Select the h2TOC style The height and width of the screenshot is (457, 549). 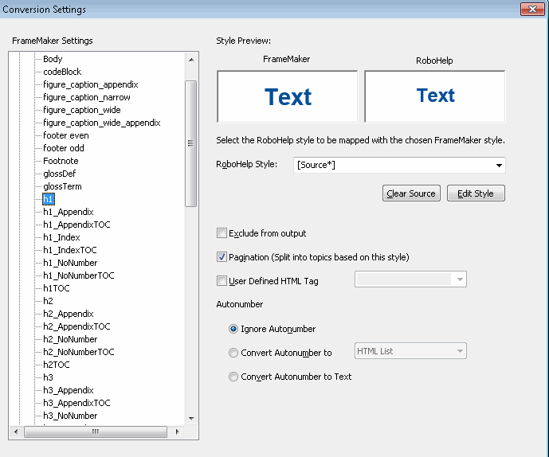57,365
